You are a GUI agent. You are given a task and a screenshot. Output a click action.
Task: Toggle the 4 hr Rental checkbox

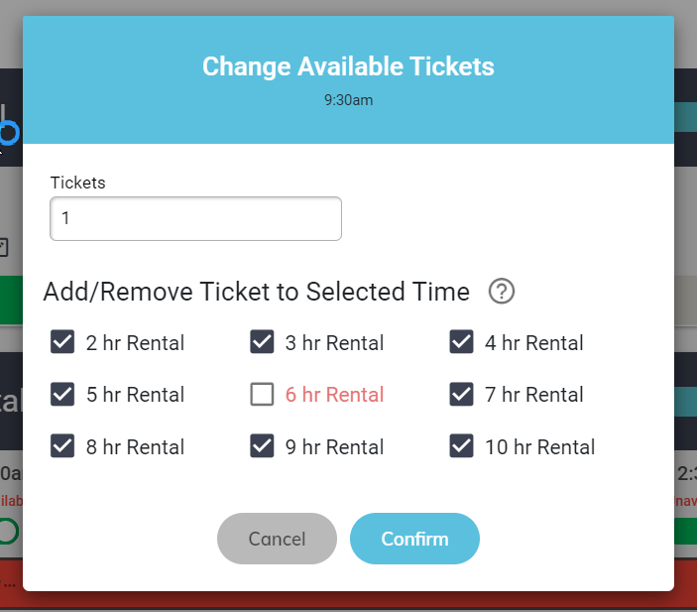pos(461,342)
